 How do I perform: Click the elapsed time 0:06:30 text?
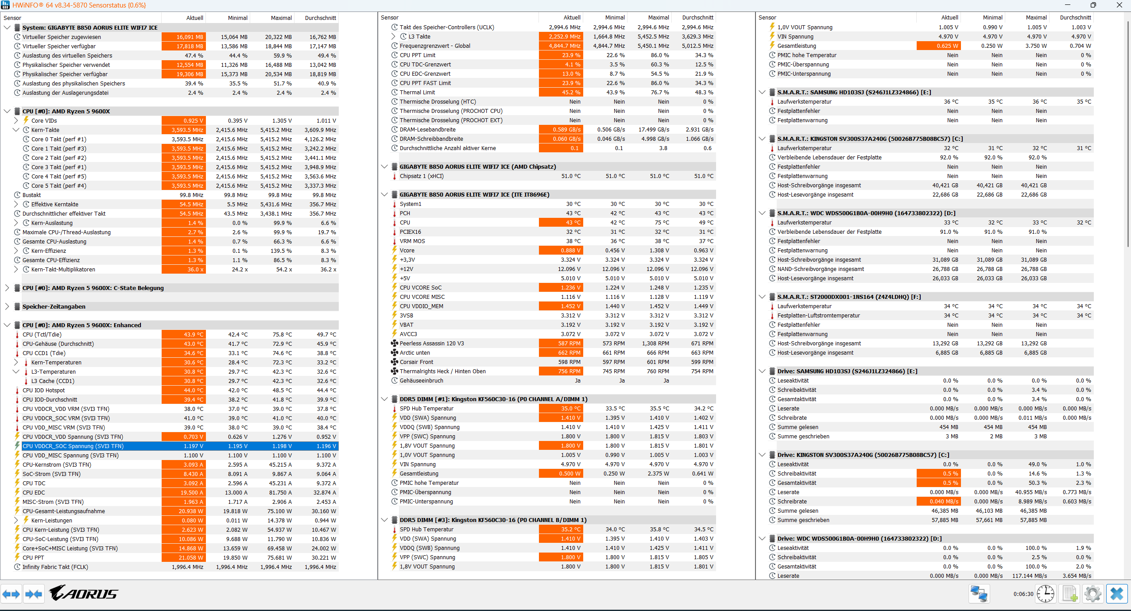pos(1023,594)
